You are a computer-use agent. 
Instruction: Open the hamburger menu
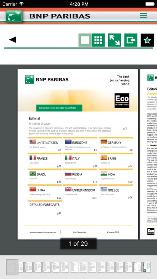tap(143, 16)
